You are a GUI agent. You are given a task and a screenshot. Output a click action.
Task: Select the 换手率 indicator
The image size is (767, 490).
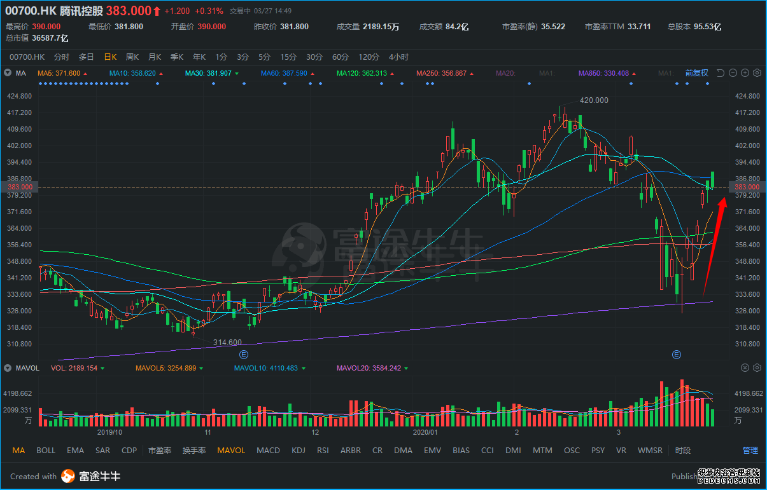click(194, 451)
